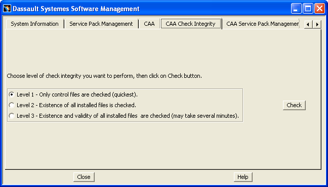Switch to System Information tab

pos(35,24)
